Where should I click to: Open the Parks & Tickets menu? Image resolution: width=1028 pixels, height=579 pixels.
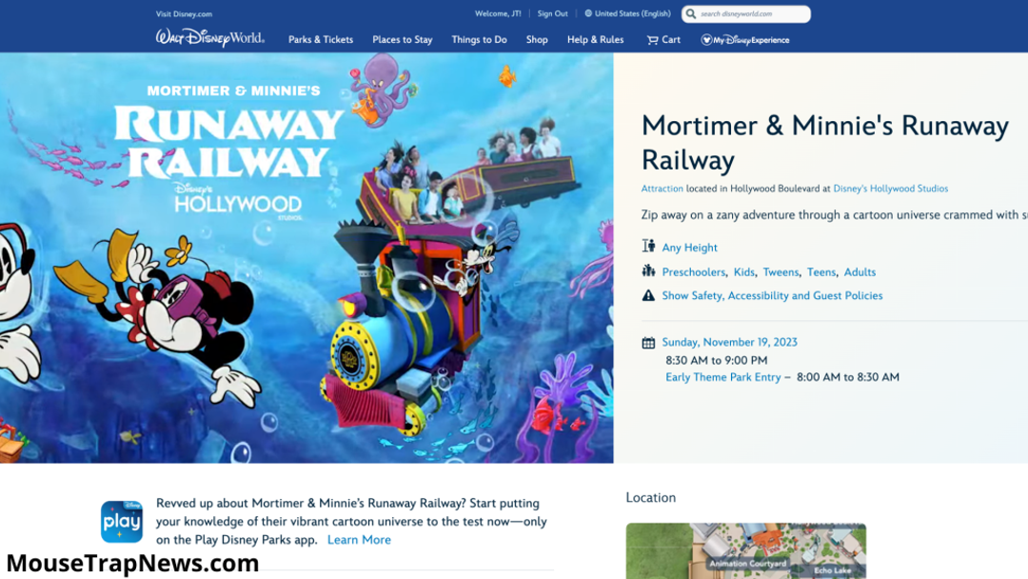point(321,39)
